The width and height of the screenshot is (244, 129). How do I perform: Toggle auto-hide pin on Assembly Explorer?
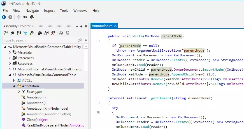click(x=81, y=26)
